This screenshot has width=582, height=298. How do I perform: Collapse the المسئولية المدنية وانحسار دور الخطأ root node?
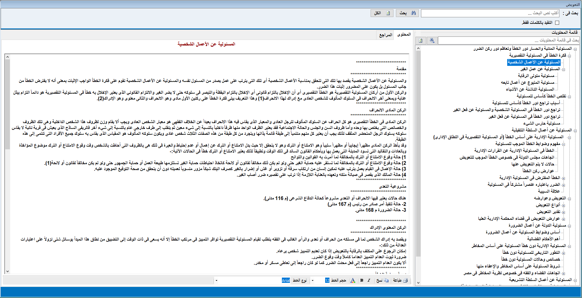tap(575, 49)
